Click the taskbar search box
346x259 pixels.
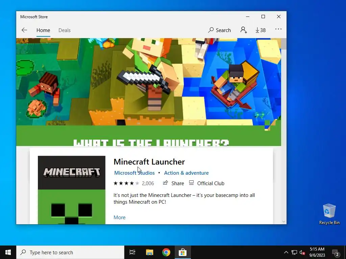point(70,252)
